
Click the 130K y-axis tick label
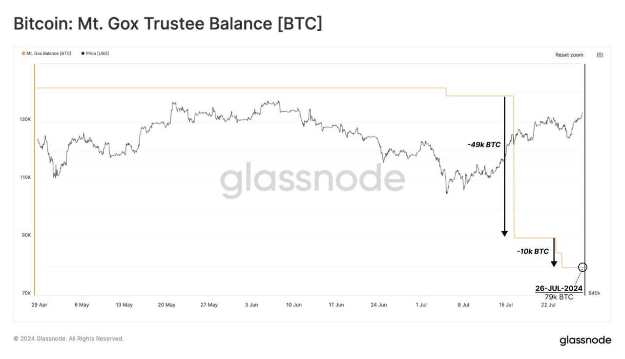click(x=25, y=120)
